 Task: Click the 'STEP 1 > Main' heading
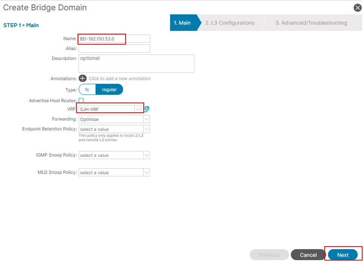coord(21,25)
